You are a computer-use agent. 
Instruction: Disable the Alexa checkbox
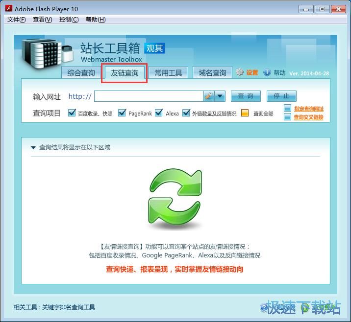point(159,113)
